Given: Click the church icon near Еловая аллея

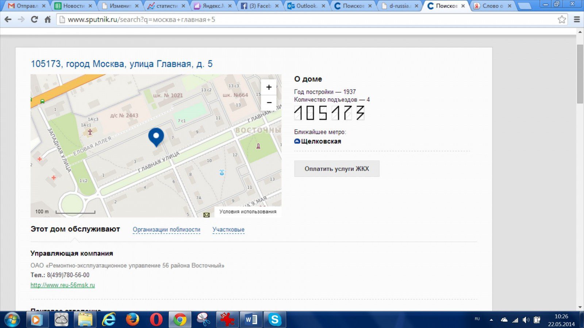Looking at the screenshot, I should click(x=90, y=132).
